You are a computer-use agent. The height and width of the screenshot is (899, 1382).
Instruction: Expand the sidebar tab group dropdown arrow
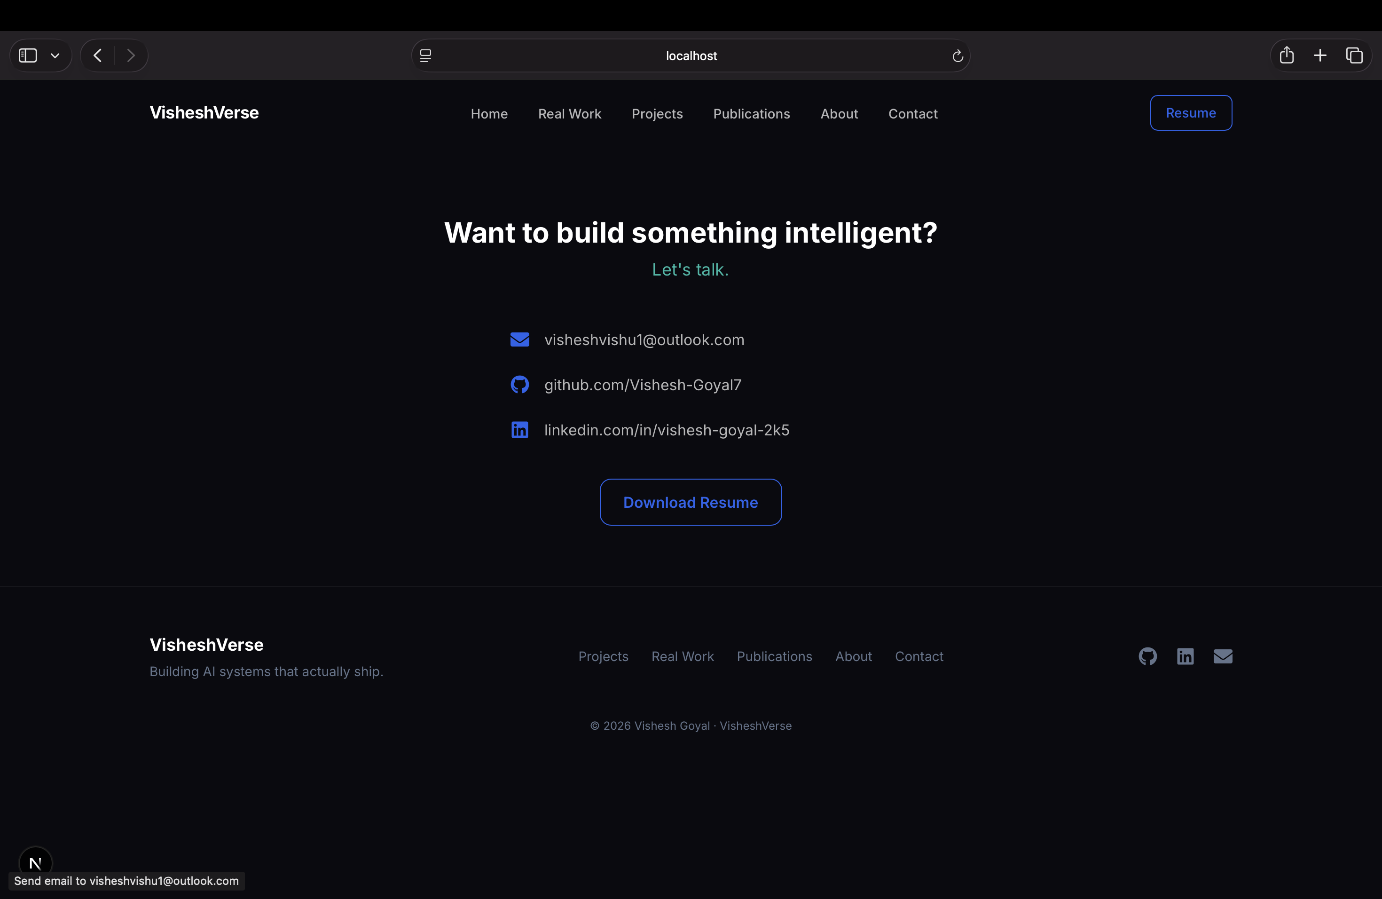[55, 56]
